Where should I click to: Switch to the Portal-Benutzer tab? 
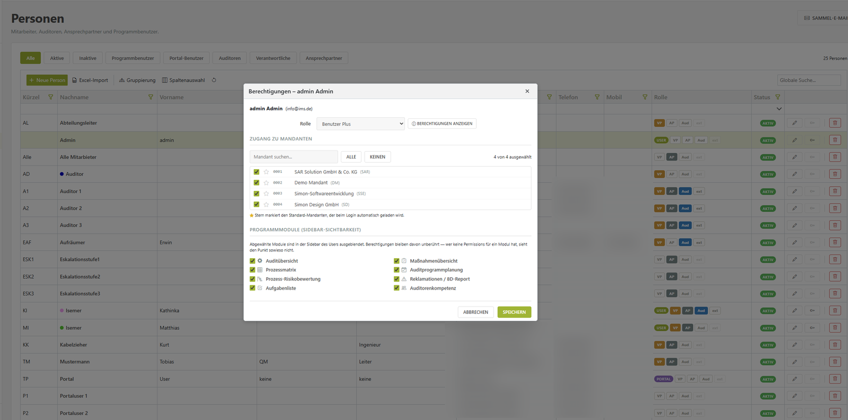click(187, 58)
